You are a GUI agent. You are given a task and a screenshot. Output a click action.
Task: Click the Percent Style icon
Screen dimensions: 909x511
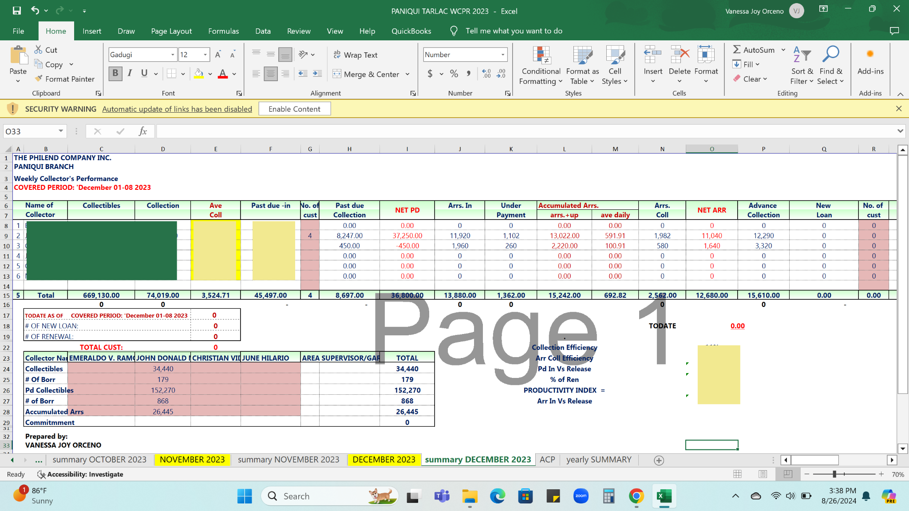[454, 74]
